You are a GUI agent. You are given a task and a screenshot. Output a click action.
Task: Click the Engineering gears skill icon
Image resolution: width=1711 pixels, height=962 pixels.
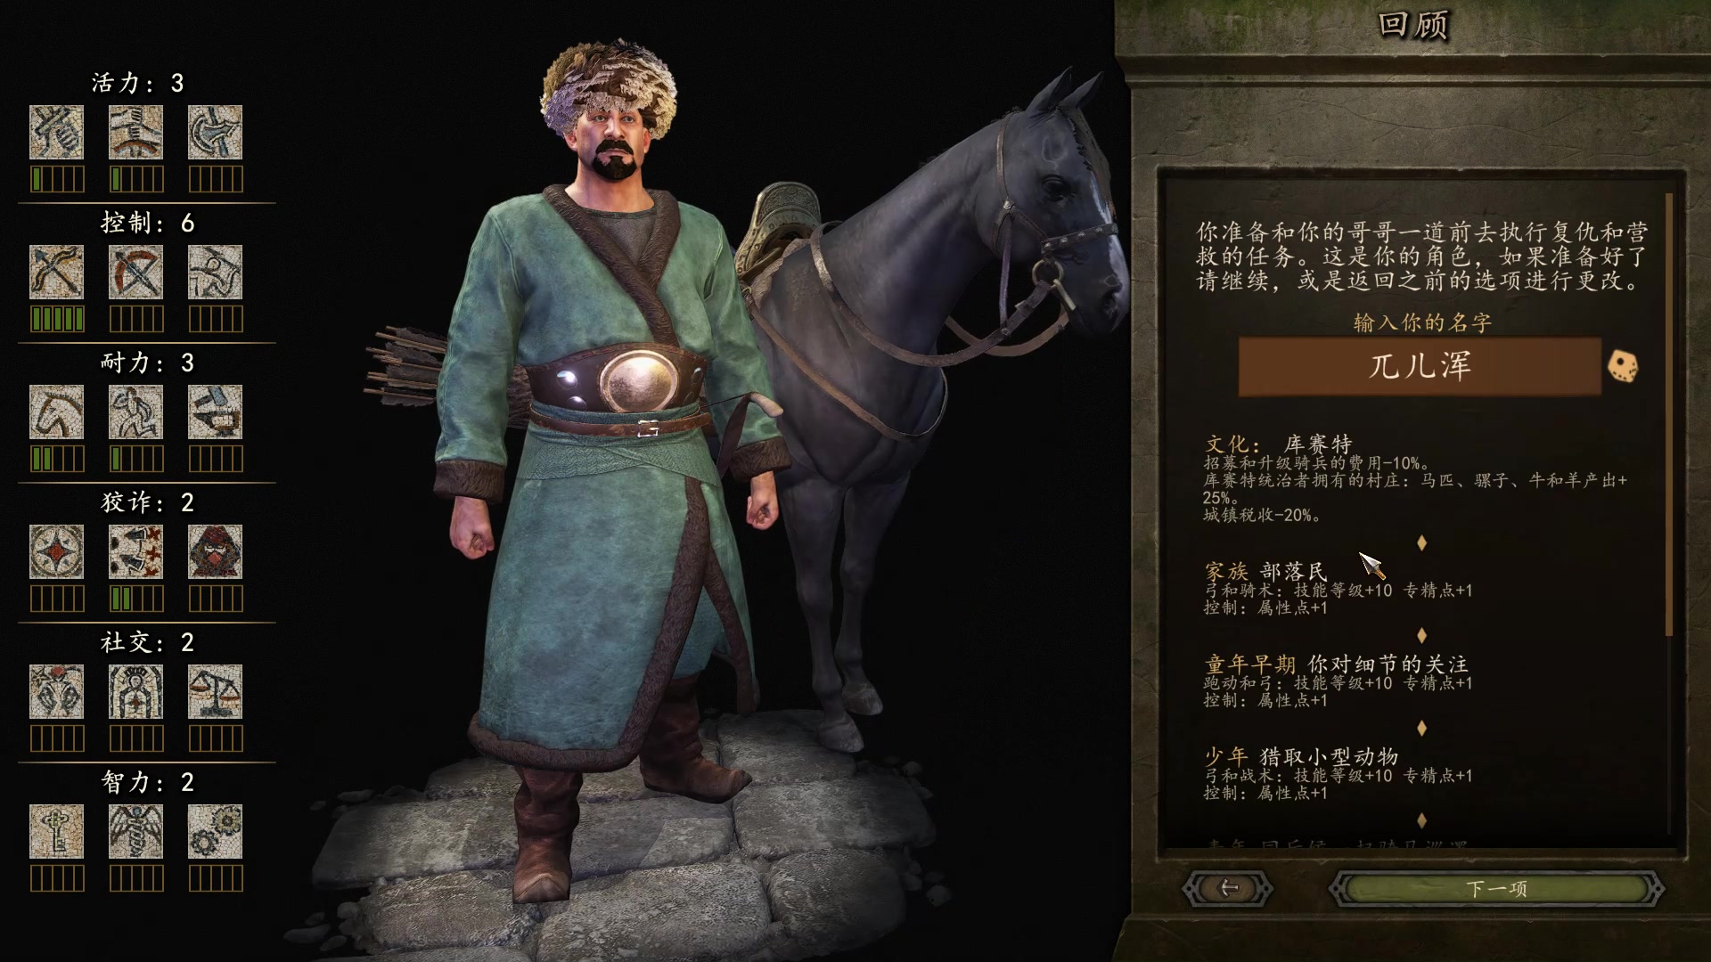215,832
